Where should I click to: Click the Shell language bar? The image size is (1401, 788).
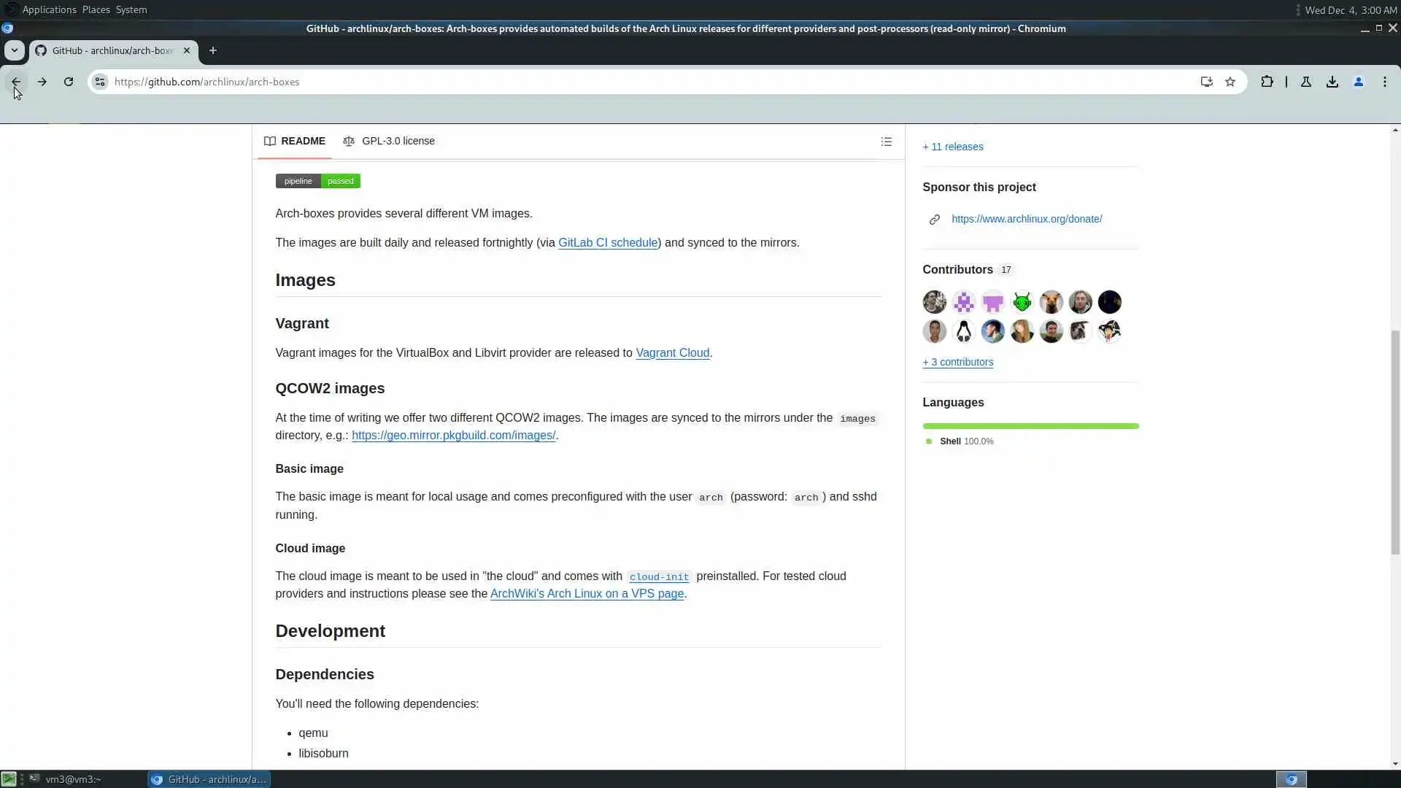pyautogui.click(x=1030, y=426)
